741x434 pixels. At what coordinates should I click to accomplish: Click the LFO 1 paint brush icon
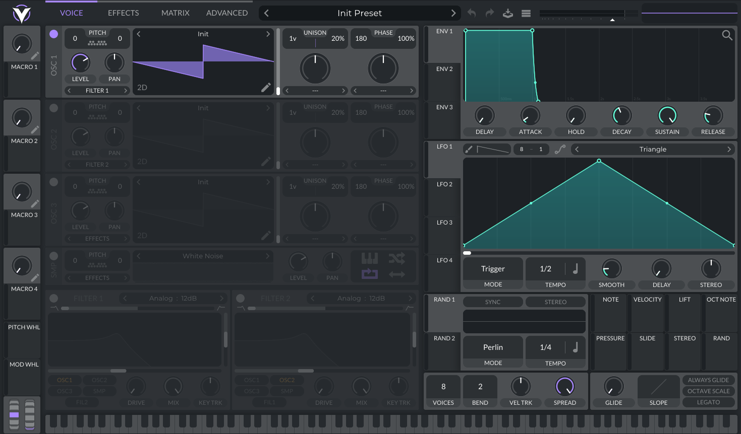[469, 150]
